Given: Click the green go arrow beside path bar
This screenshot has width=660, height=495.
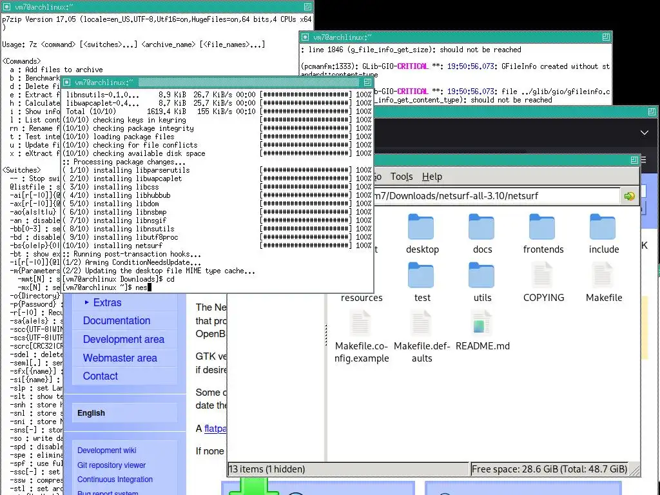Looking at the screenshot, I should click(x=629, y=196).
